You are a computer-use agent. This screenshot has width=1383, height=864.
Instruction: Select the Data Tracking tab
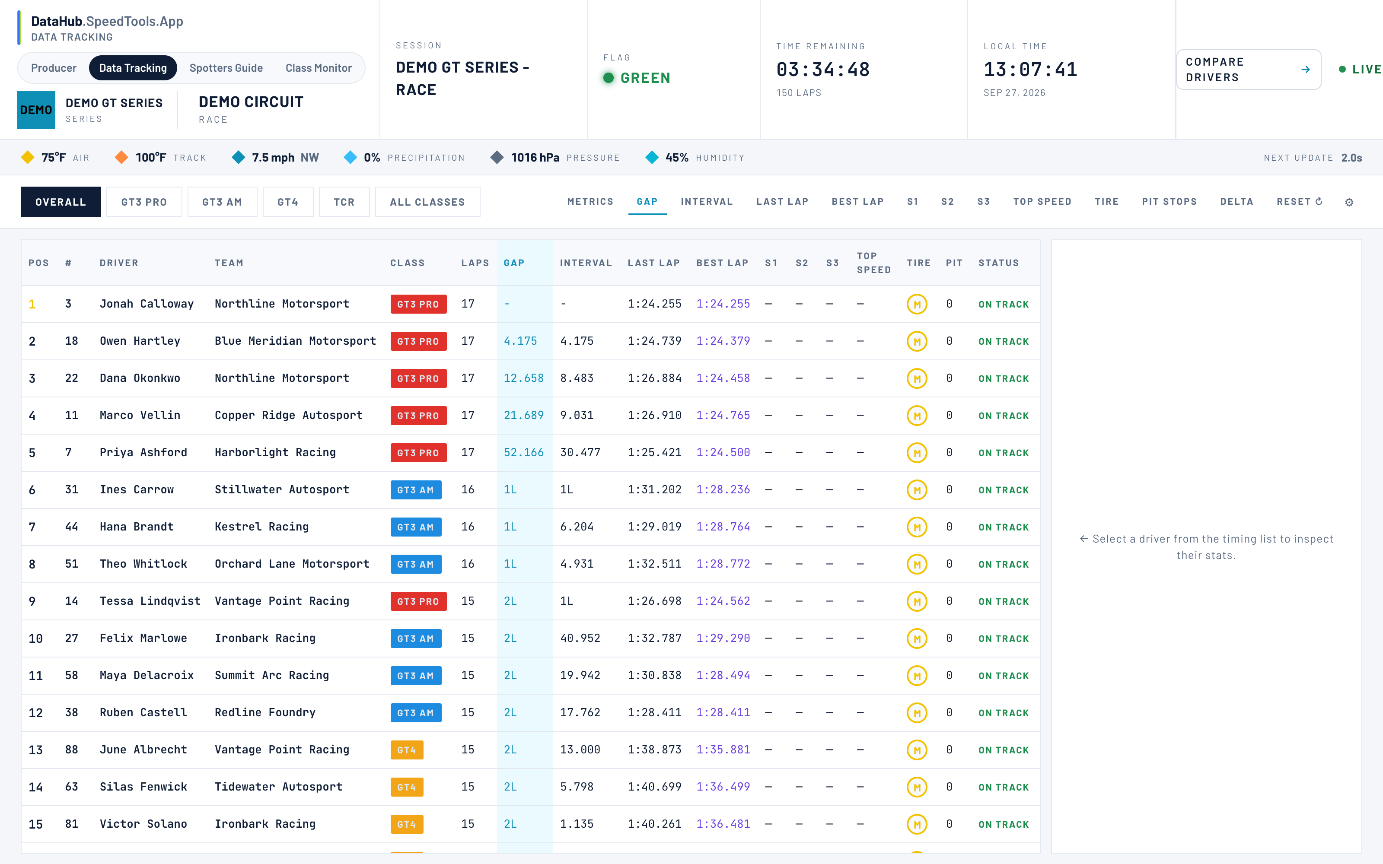[133, 68]
